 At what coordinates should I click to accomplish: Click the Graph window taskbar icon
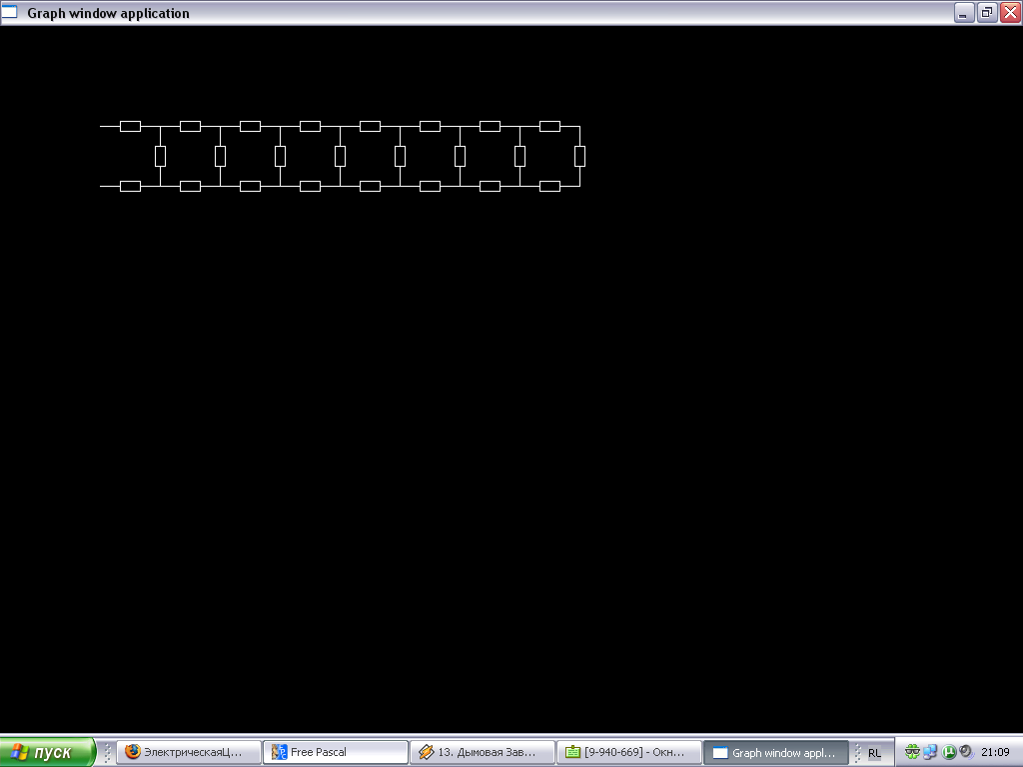tap(720, 752)
